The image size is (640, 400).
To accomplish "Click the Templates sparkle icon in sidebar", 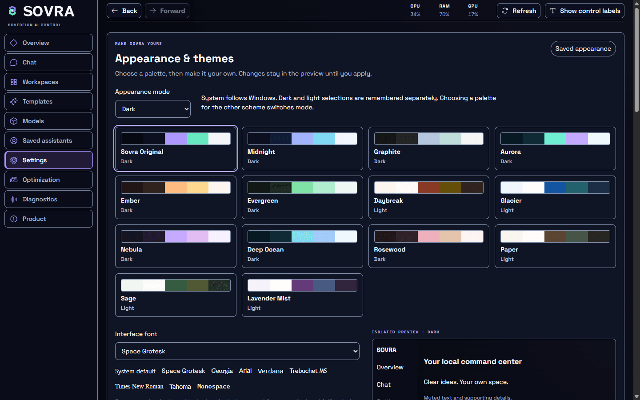I will pos(14,102).
